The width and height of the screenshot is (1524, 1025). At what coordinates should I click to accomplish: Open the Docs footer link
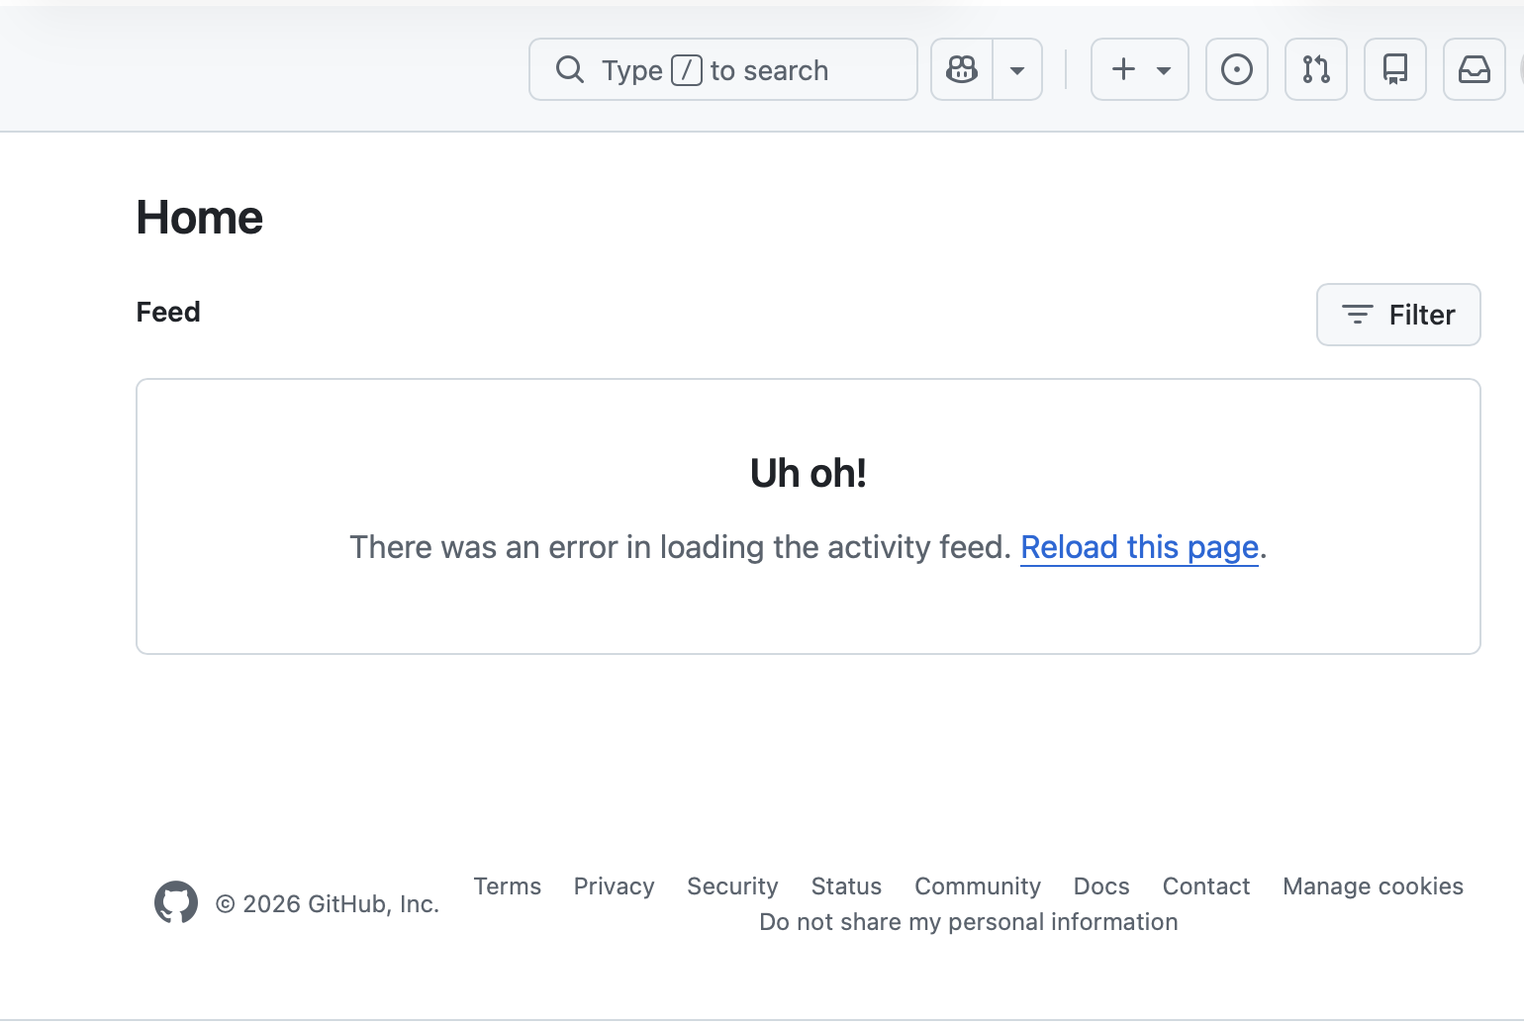[1100, 886]
